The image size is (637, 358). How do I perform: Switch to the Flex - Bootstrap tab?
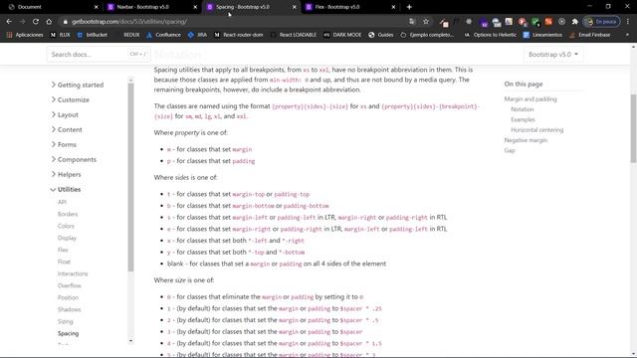tap(350, 7)
